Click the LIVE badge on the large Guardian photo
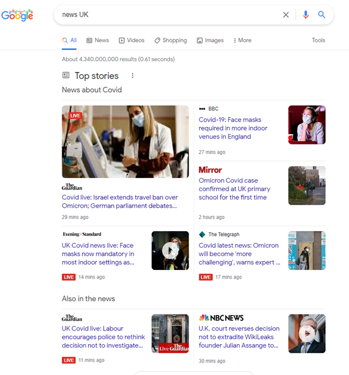The height and width of the screenshot is (375, 349). point(75,116)
